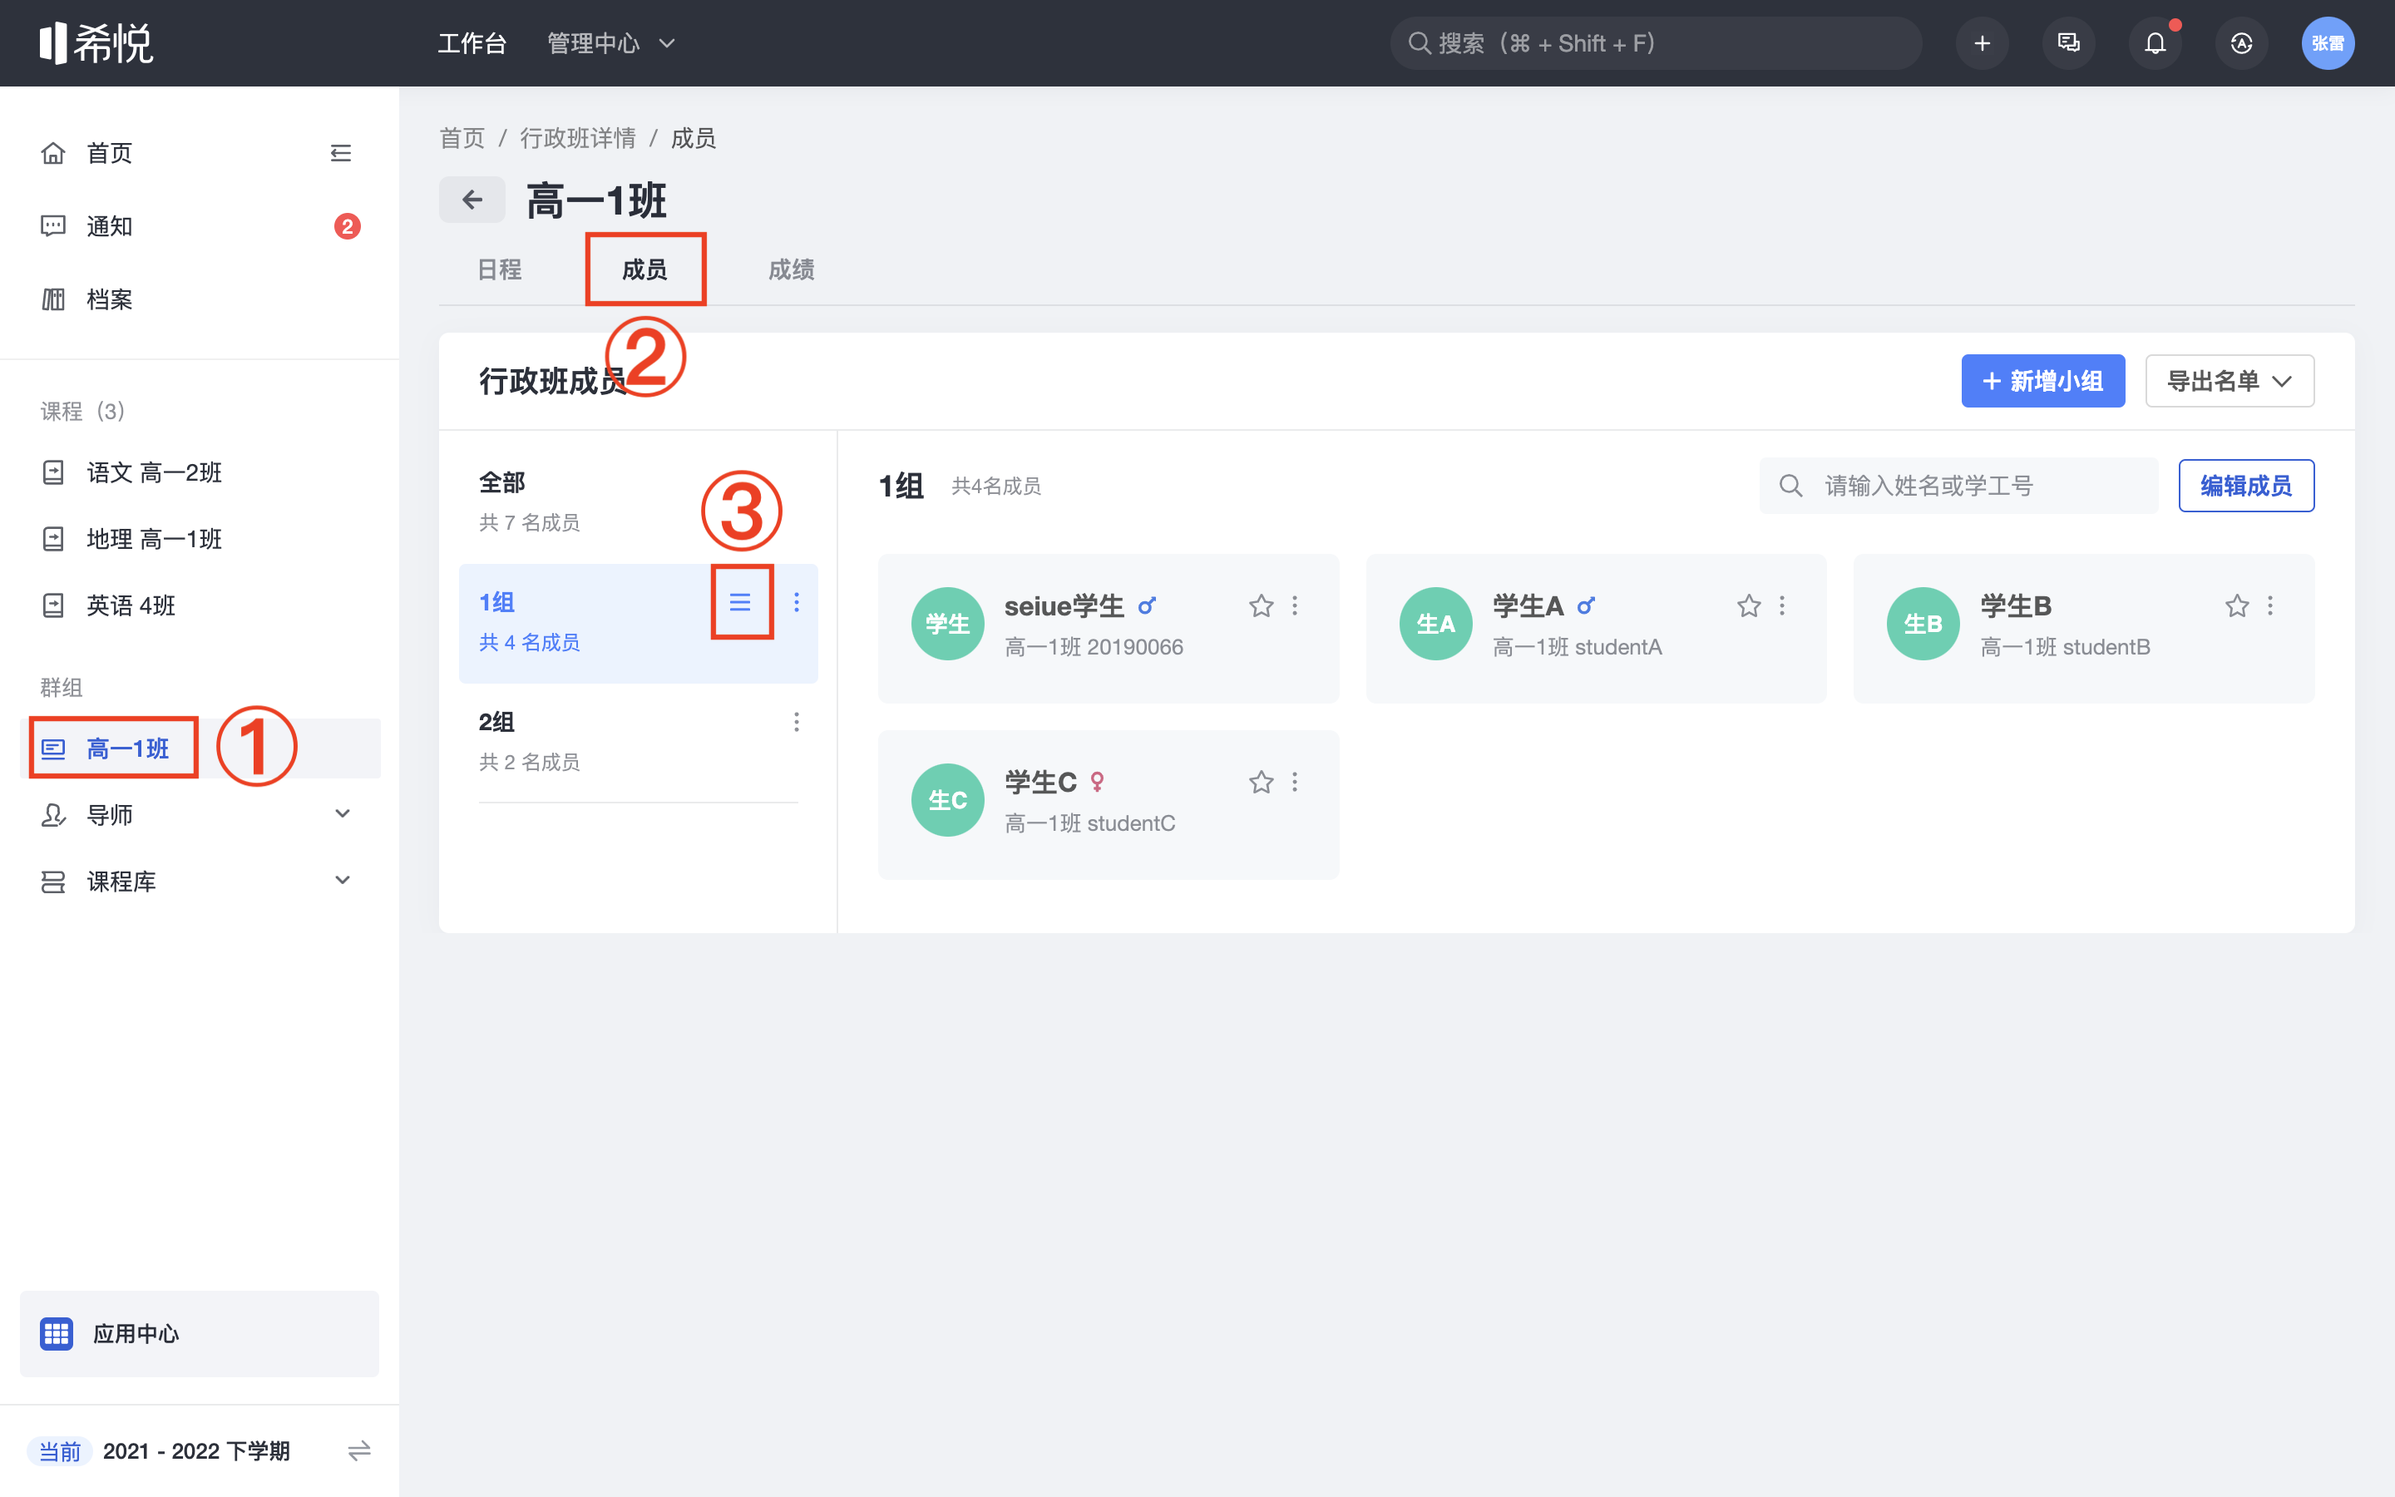Open the more options menu for 1组
Screen dimensions: 2395x1497
coord(797,602)
